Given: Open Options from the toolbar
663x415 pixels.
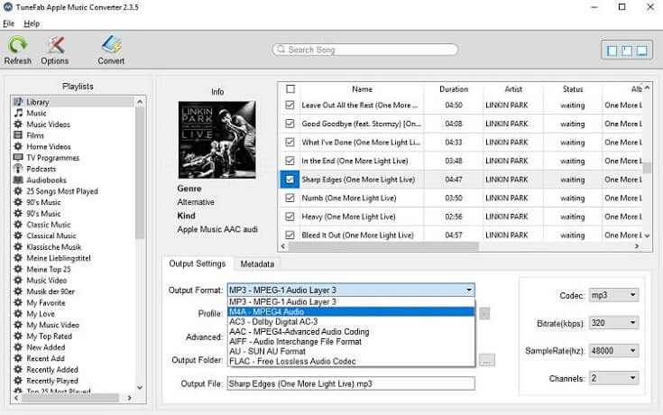Looking at the screenshot, I should (55, 45).
